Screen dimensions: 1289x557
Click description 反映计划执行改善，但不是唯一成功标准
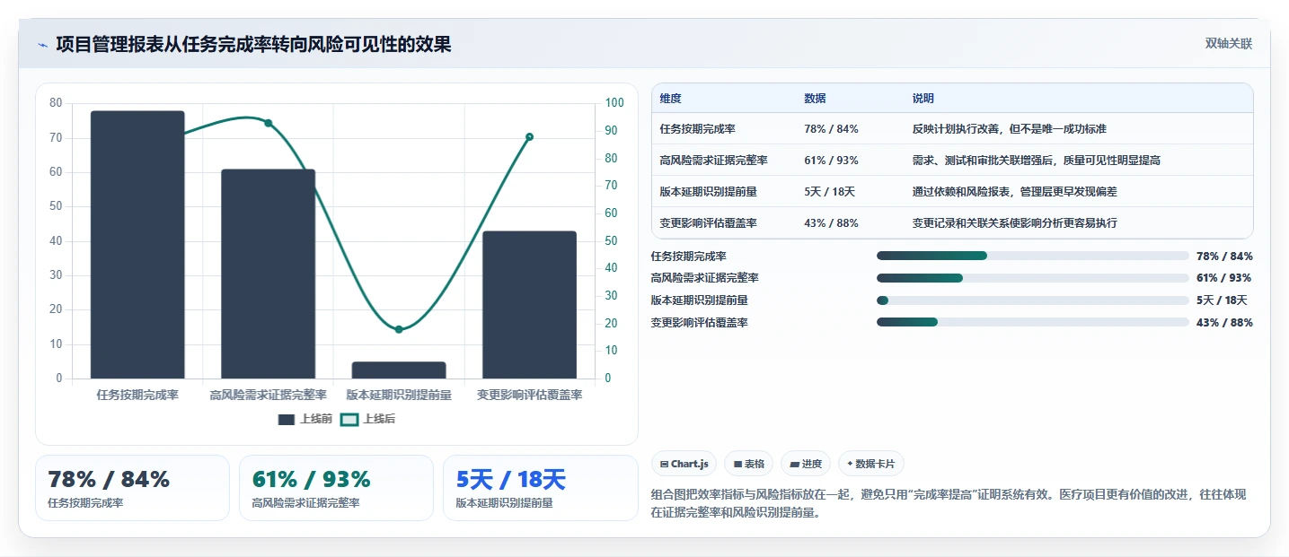1010,129
